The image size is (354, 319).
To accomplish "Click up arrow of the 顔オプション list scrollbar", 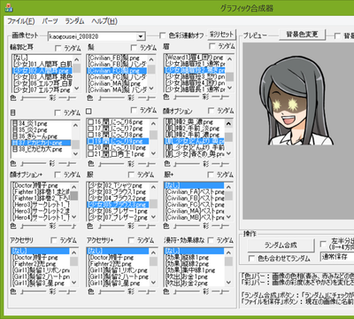I will (228, 124).
